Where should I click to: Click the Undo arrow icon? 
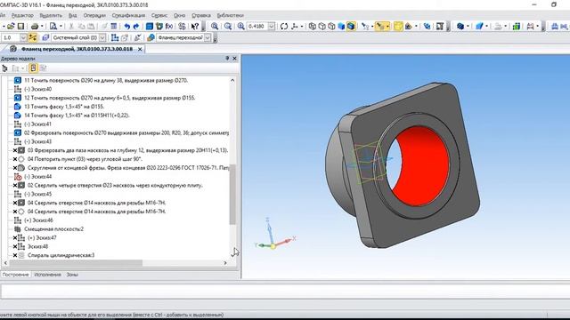(x=126, y=26)
